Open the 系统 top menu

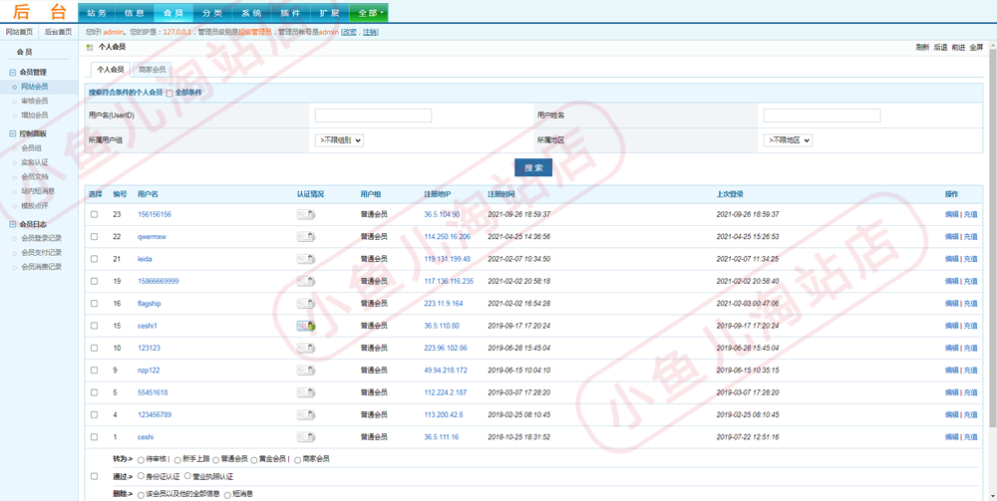252,13
